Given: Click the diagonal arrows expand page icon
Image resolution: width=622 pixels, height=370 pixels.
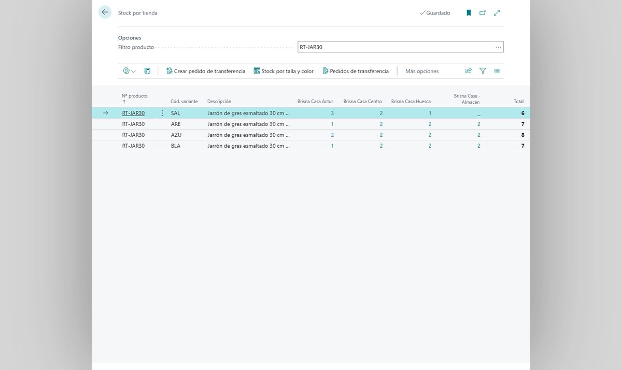Looking at the screenshot, I should [x=497, y=13].
